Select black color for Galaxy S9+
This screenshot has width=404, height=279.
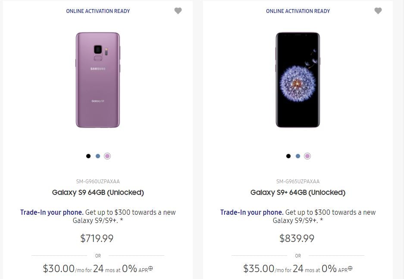(288, 156)
